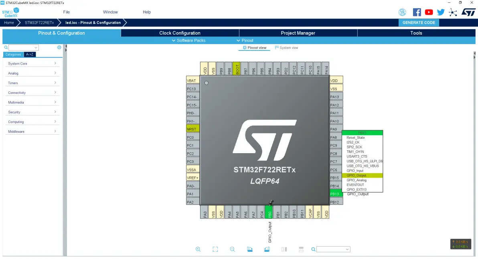
Task: Switch to System view
Action: pyautogui.click(x=286, y=48)
